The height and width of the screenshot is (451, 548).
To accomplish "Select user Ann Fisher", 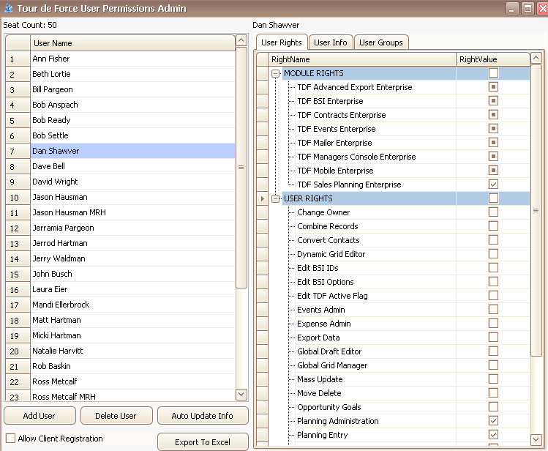I will pos(132,59).
